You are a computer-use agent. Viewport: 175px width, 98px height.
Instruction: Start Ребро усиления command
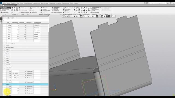(x=57, y=12)
